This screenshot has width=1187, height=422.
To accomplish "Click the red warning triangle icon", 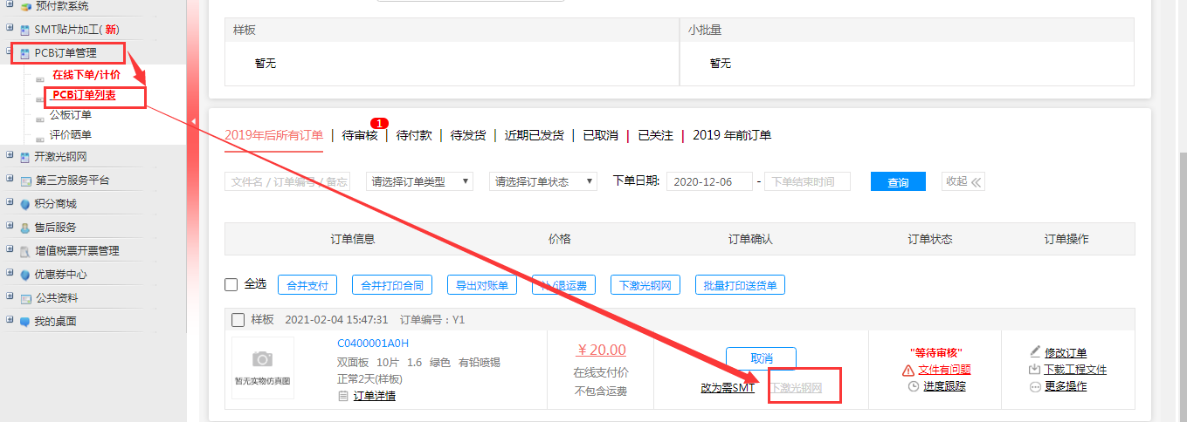I will point(908,370).
